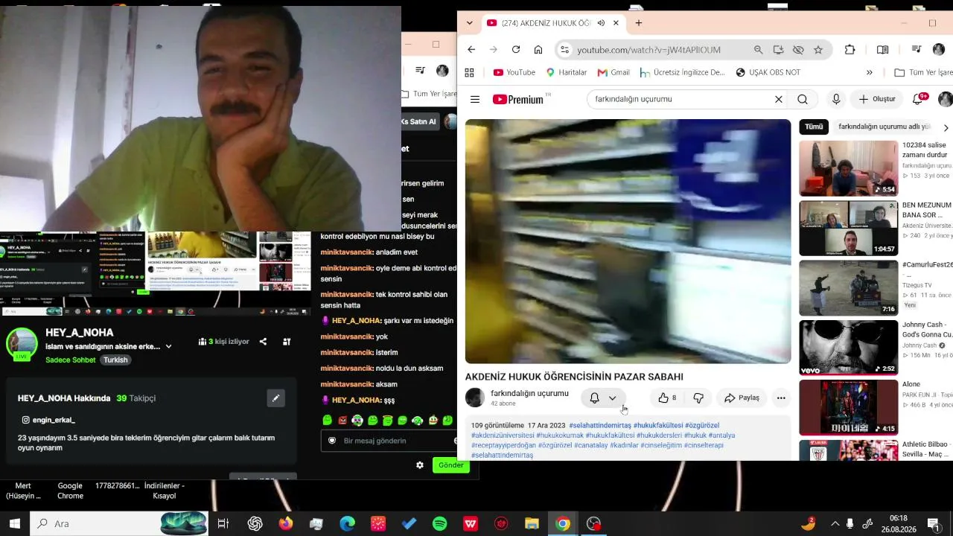Show more bookmarks with the double chevron

click(x=869, y=72)
